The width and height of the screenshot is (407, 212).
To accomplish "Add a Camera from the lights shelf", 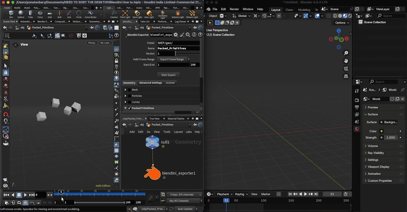I will tap(114, 14).
